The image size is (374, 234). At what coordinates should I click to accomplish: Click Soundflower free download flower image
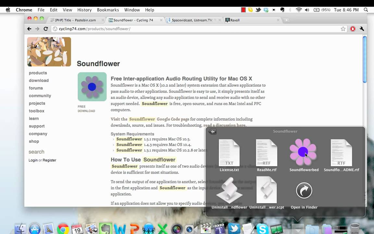(x=92, y=87)
